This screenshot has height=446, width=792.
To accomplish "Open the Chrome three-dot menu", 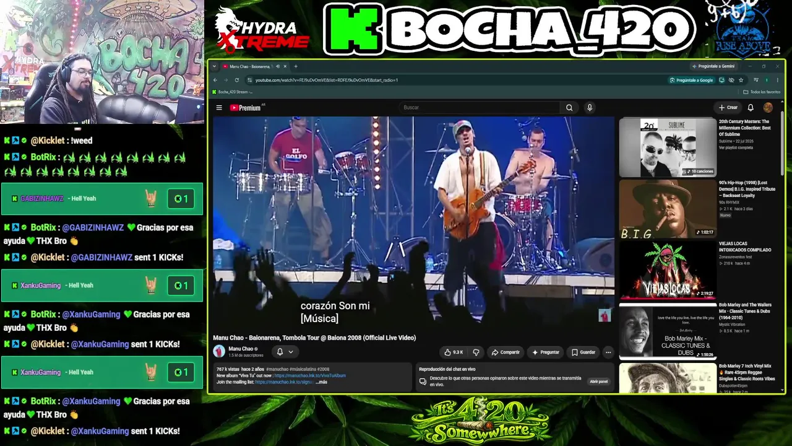I will pos(777,80).
